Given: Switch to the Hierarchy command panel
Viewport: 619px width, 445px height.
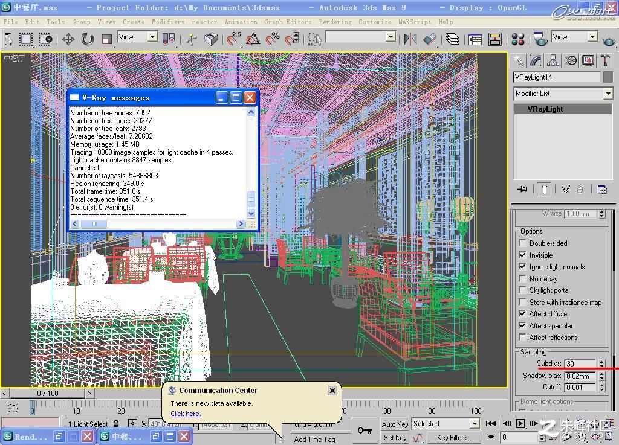Looking at the screenshot, I should (553, 61).
